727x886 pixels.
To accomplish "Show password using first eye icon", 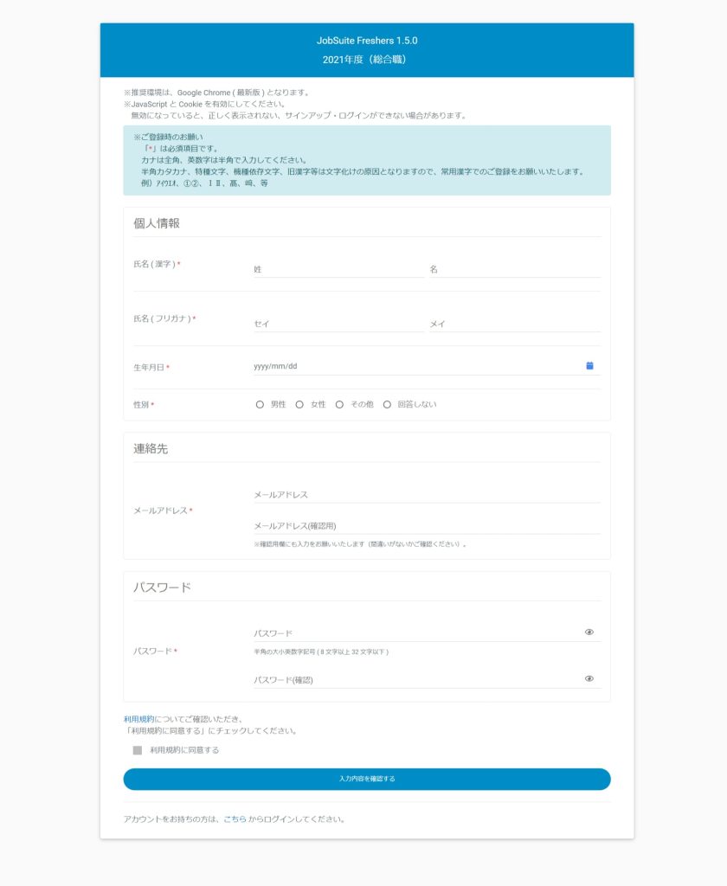I will tap(589, 632).
